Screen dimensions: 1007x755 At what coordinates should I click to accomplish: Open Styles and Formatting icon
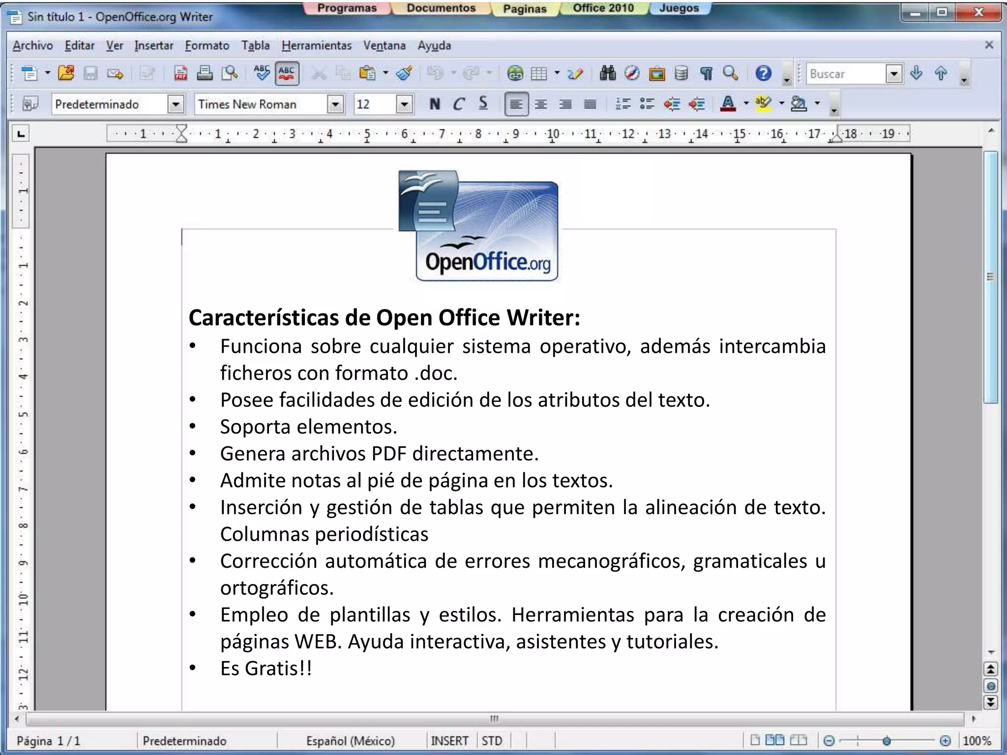pos(30,104)
